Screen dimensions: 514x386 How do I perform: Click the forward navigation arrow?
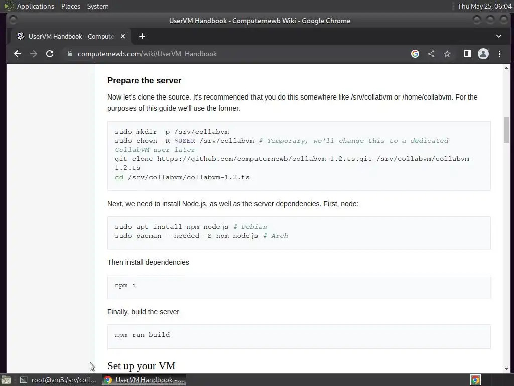pyautogui.click(x=34, y=54)
